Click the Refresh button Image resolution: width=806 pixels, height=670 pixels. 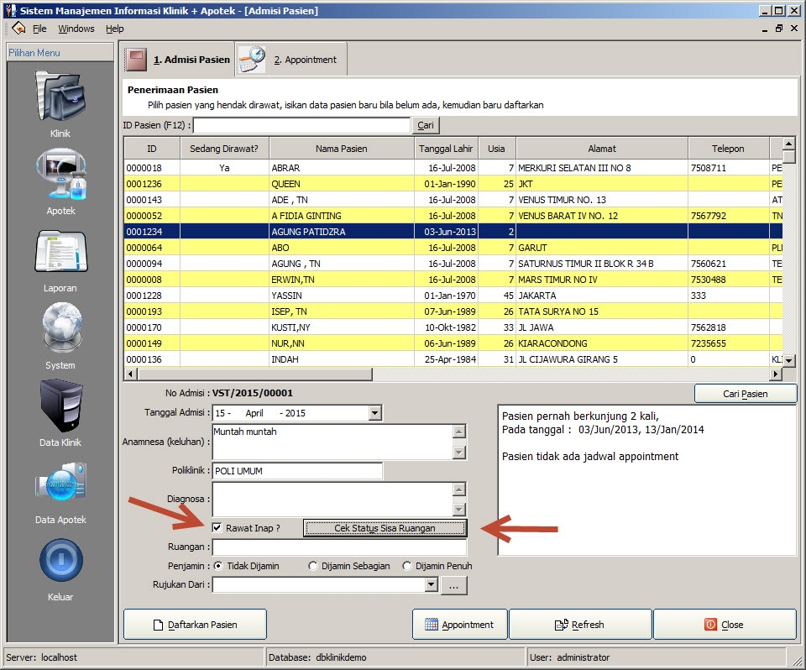point(580,624)
